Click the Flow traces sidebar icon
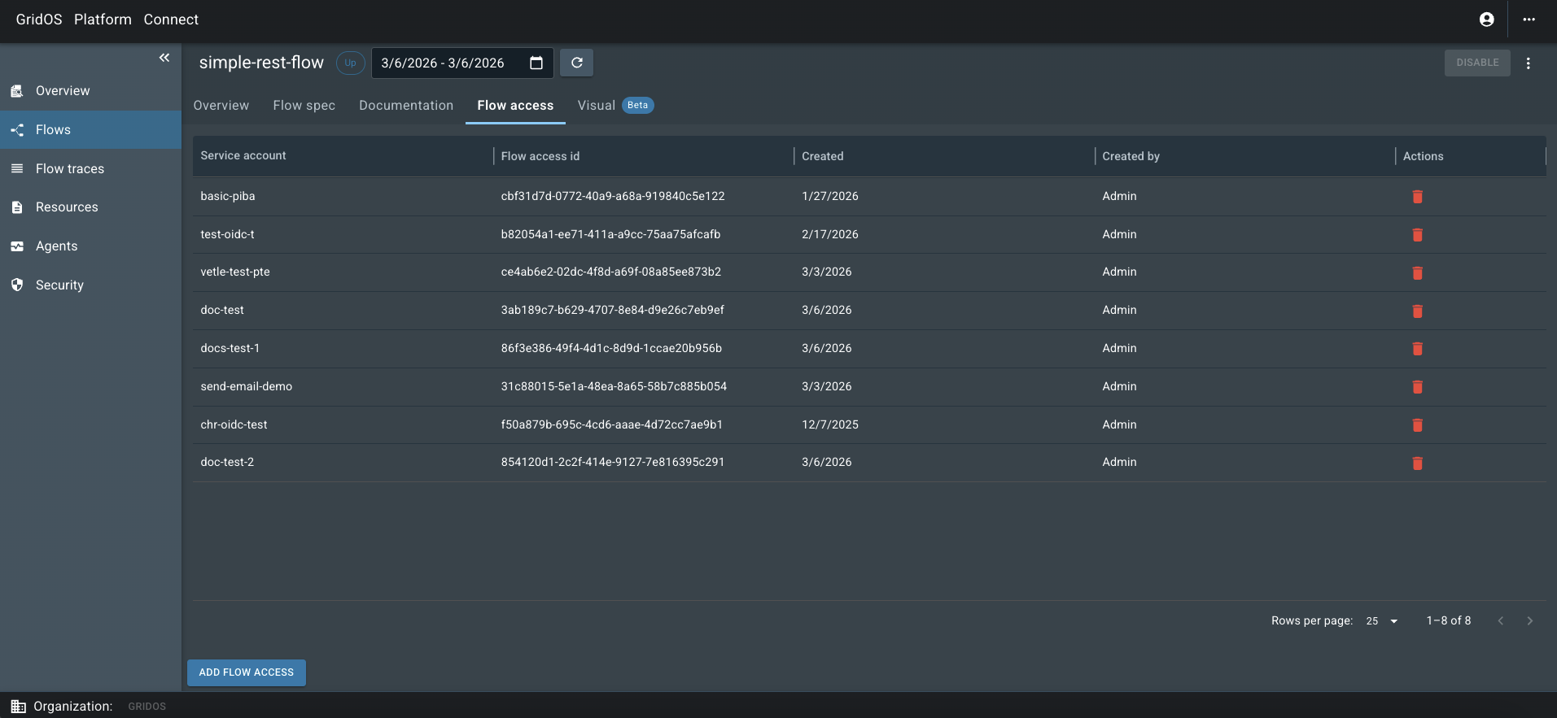 pyautogui.click(x=17, y=168)
